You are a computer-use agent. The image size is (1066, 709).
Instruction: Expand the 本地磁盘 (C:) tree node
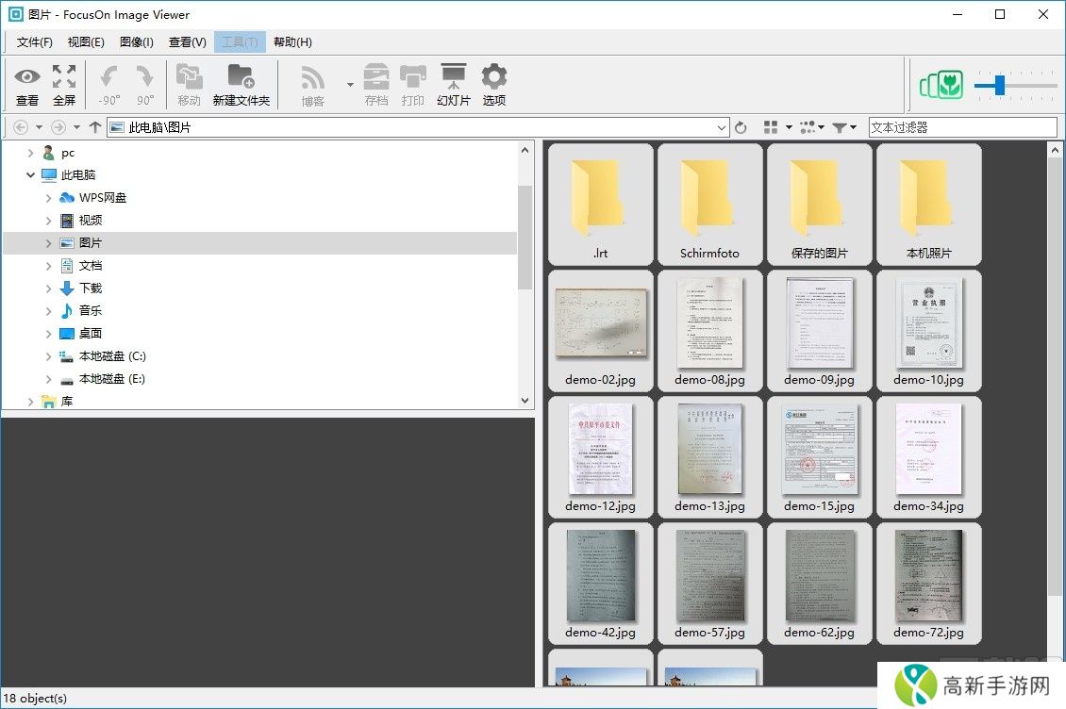click(49, 356)
